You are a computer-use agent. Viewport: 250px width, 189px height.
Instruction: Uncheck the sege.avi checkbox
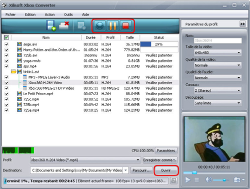(x=6, y=44)
